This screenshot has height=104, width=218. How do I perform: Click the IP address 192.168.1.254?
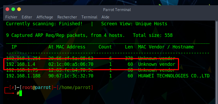tap(23, 58)
